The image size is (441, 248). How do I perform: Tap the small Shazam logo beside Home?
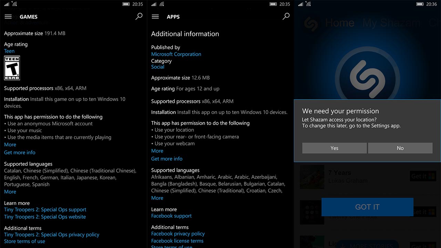[x=311, y=23]
